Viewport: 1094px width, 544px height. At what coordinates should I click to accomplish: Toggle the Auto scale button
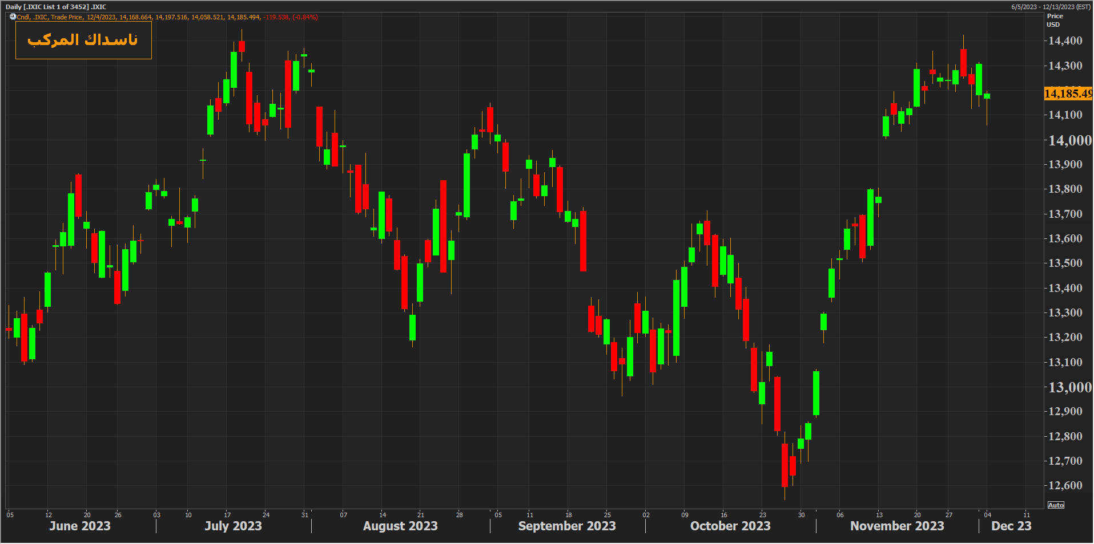[x=1056, y=505]
